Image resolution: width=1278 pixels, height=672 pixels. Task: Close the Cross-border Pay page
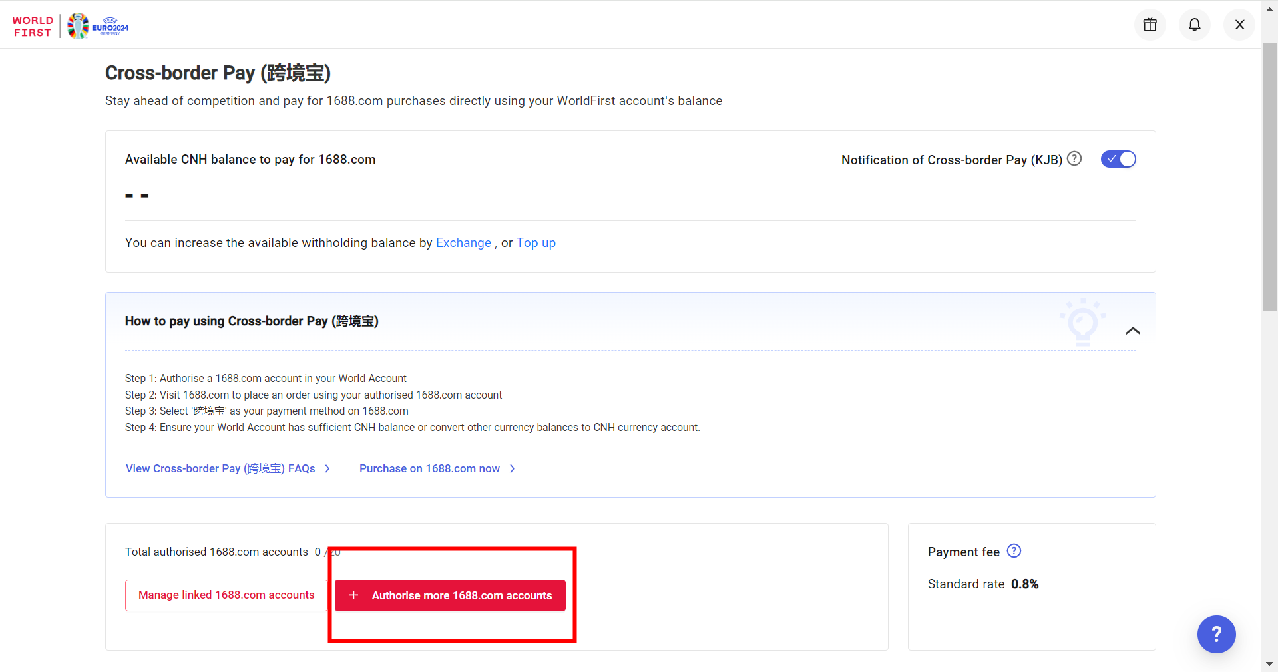[1239, 25]
